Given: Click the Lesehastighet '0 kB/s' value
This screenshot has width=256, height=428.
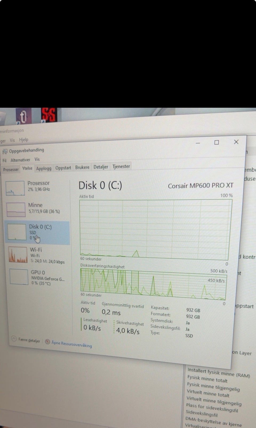Looking at the screenshot, I should tap(92, 328).
